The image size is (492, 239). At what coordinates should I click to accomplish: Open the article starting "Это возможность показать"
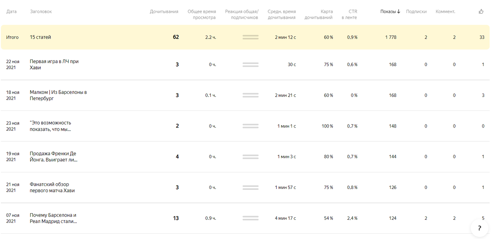50,126
